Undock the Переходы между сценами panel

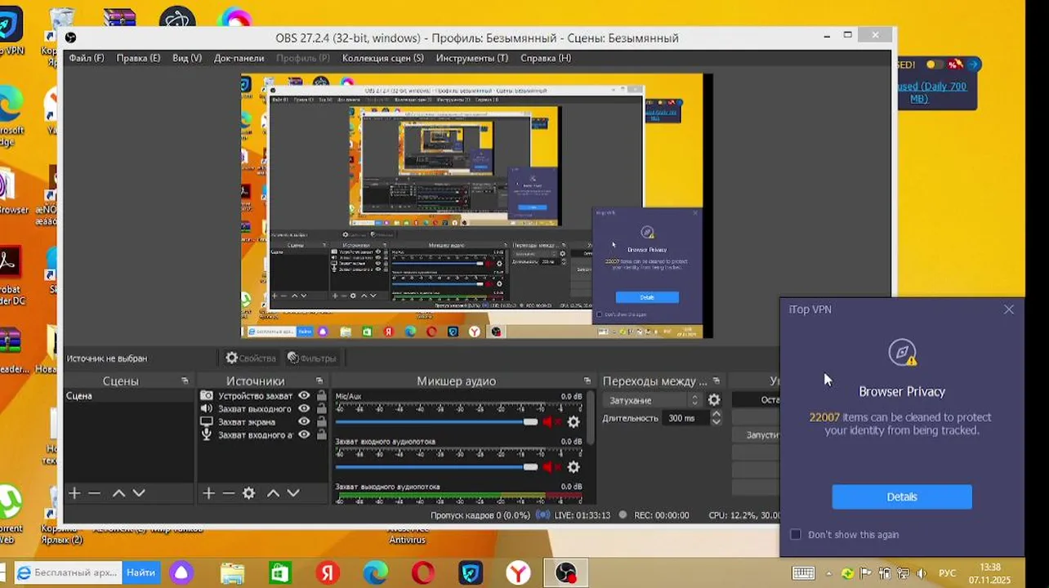(x=716, y=381)
